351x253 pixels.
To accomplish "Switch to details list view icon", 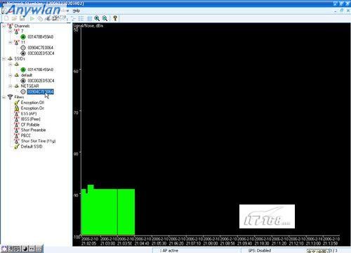I will click(81, 18).
